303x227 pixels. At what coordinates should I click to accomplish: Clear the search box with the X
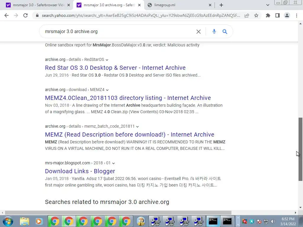(x=199, y=31)
